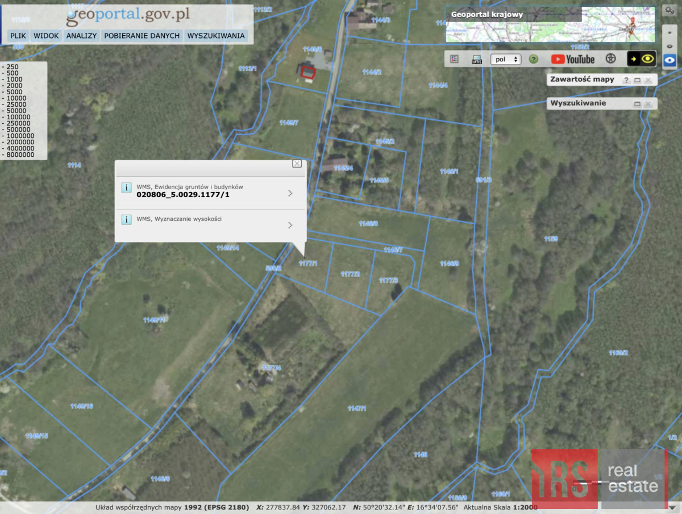
Task: Choose the 500 scale option
Action: tap(11, 73)
